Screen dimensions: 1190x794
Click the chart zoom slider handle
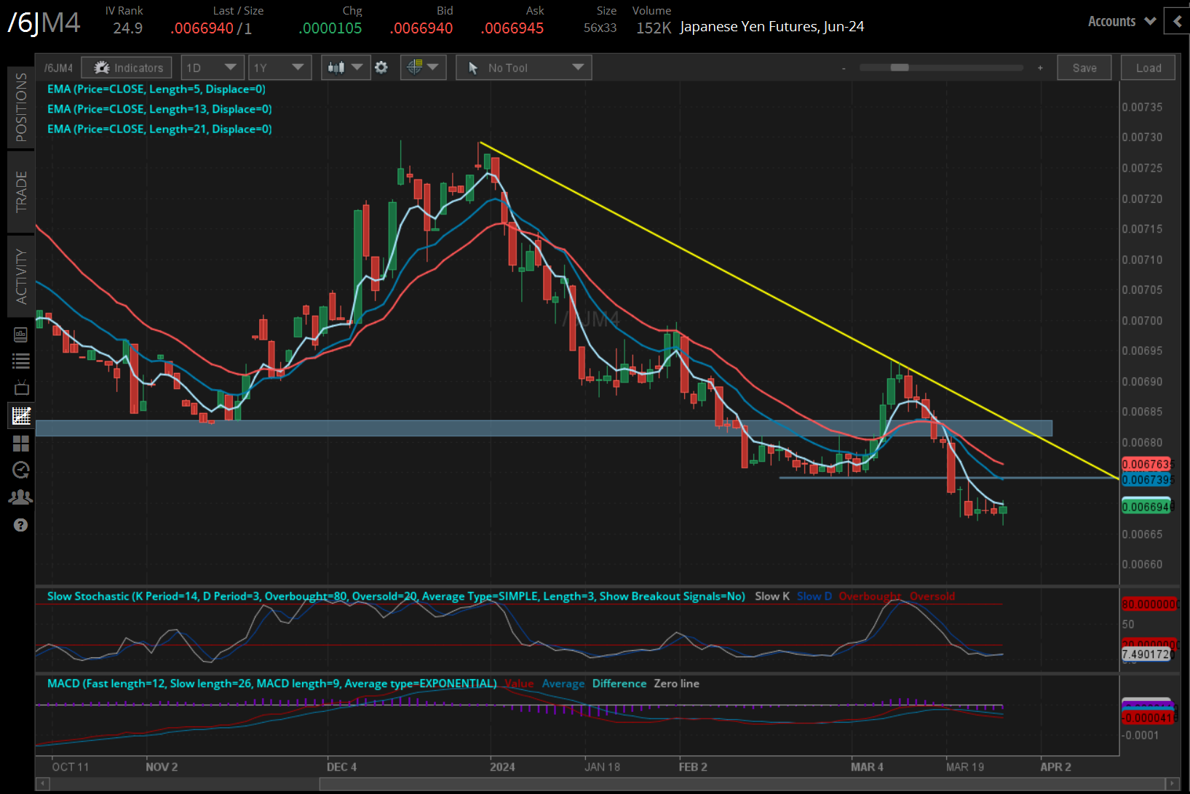pos(900,68)
